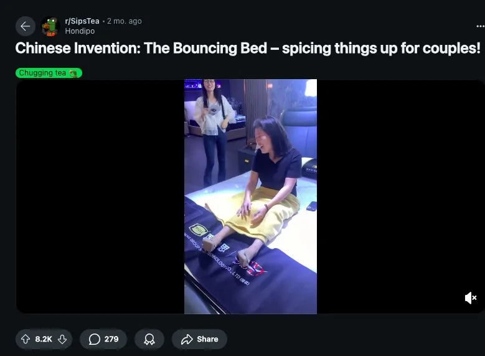Viewport: 485px width, 356px height.
Task: Click the Share button label
Action: [x=207, y=339]
